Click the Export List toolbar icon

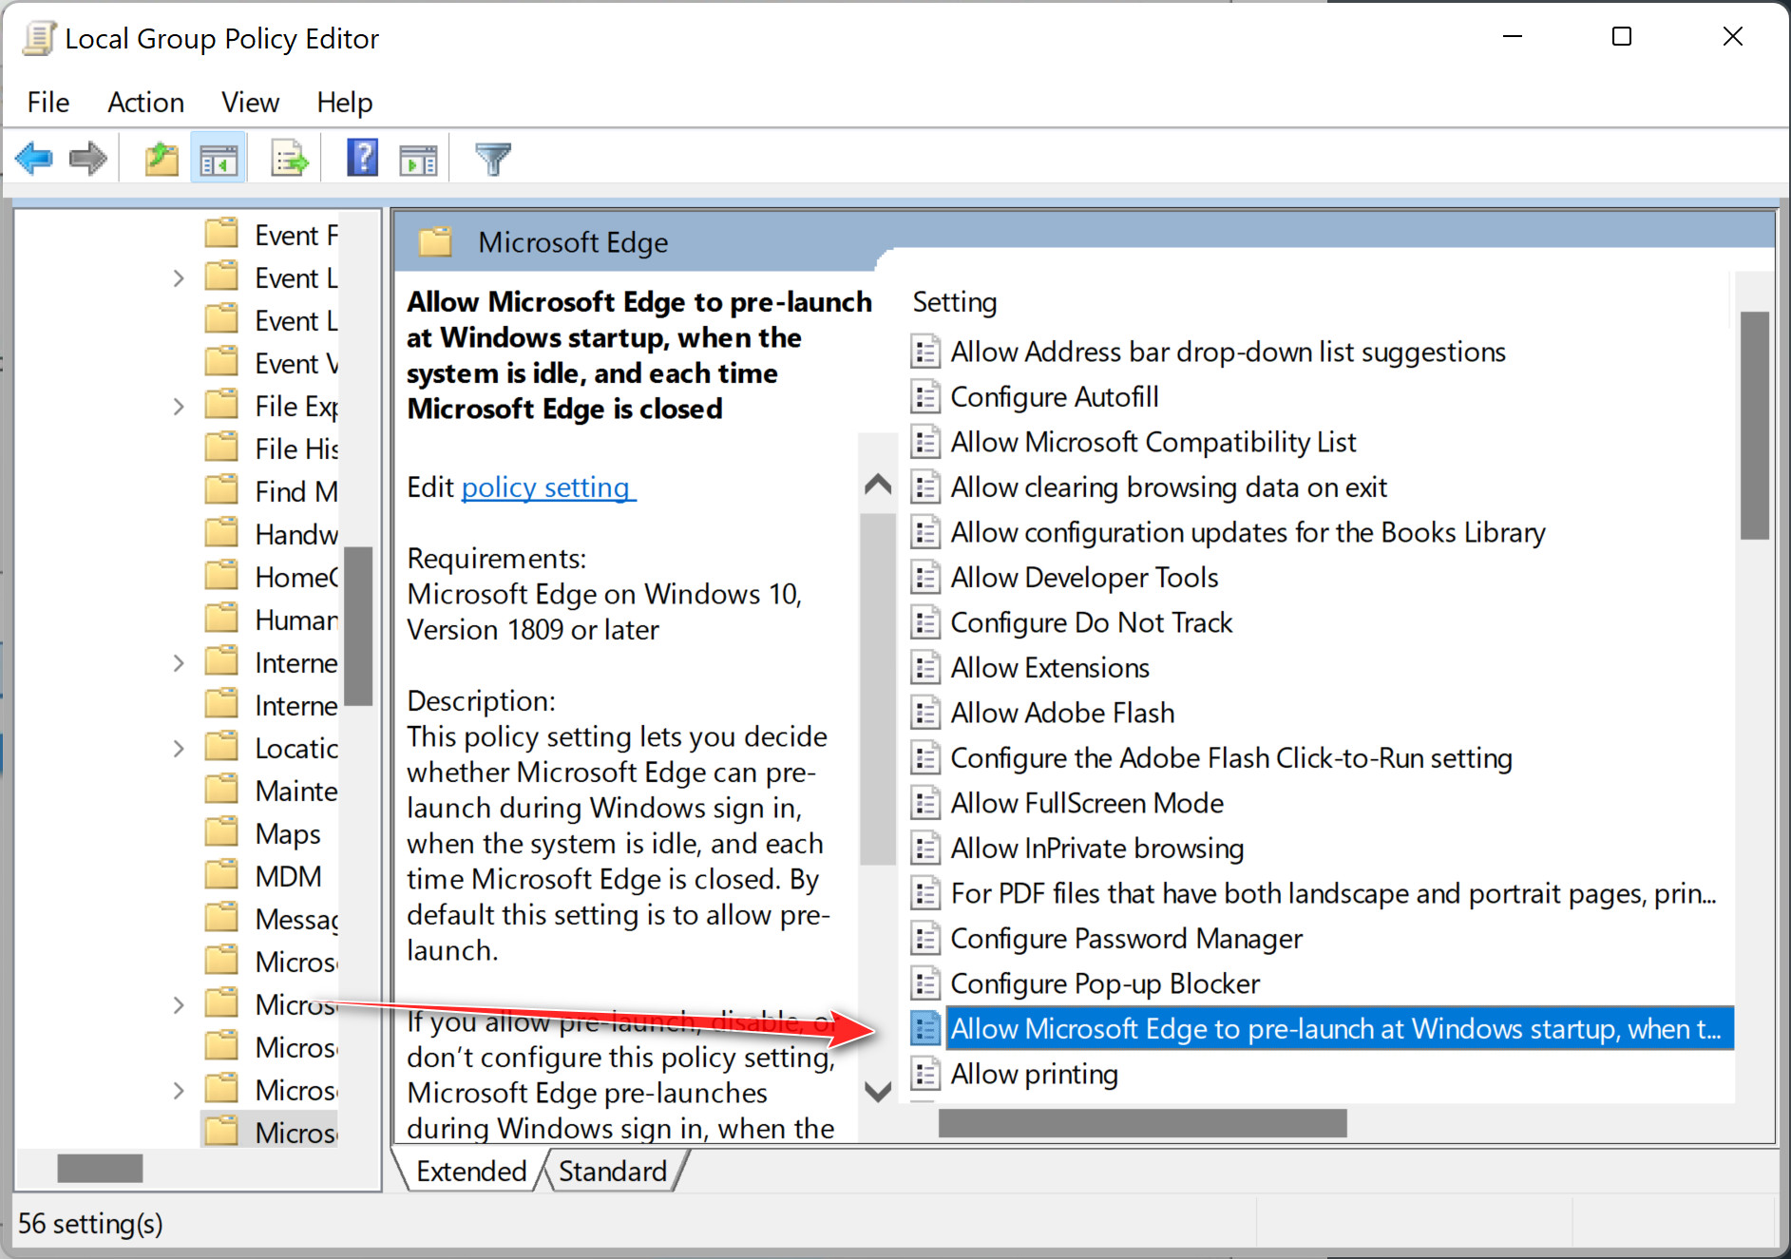pos(289,159)
